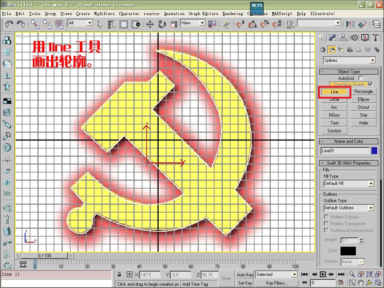Open the Modify command panel tab

(332, 37)
